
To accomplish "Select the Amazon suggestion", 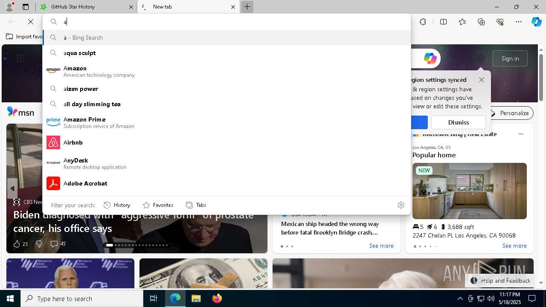I will pyautogui.click(x=227, y=71).
